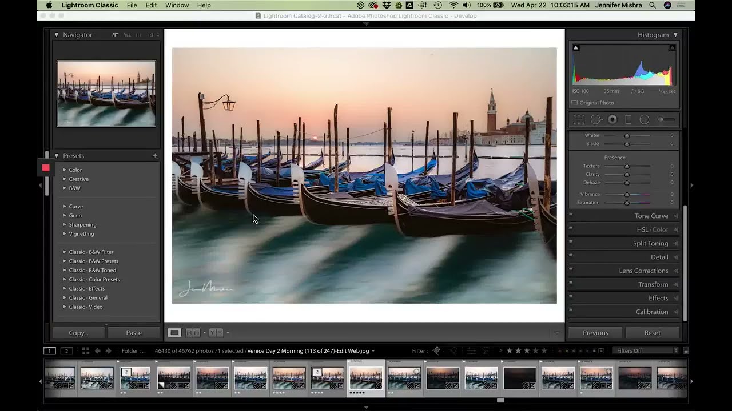Open Grid view from filmstrip bar
The image size is (732, 411).
click(85, 350)
